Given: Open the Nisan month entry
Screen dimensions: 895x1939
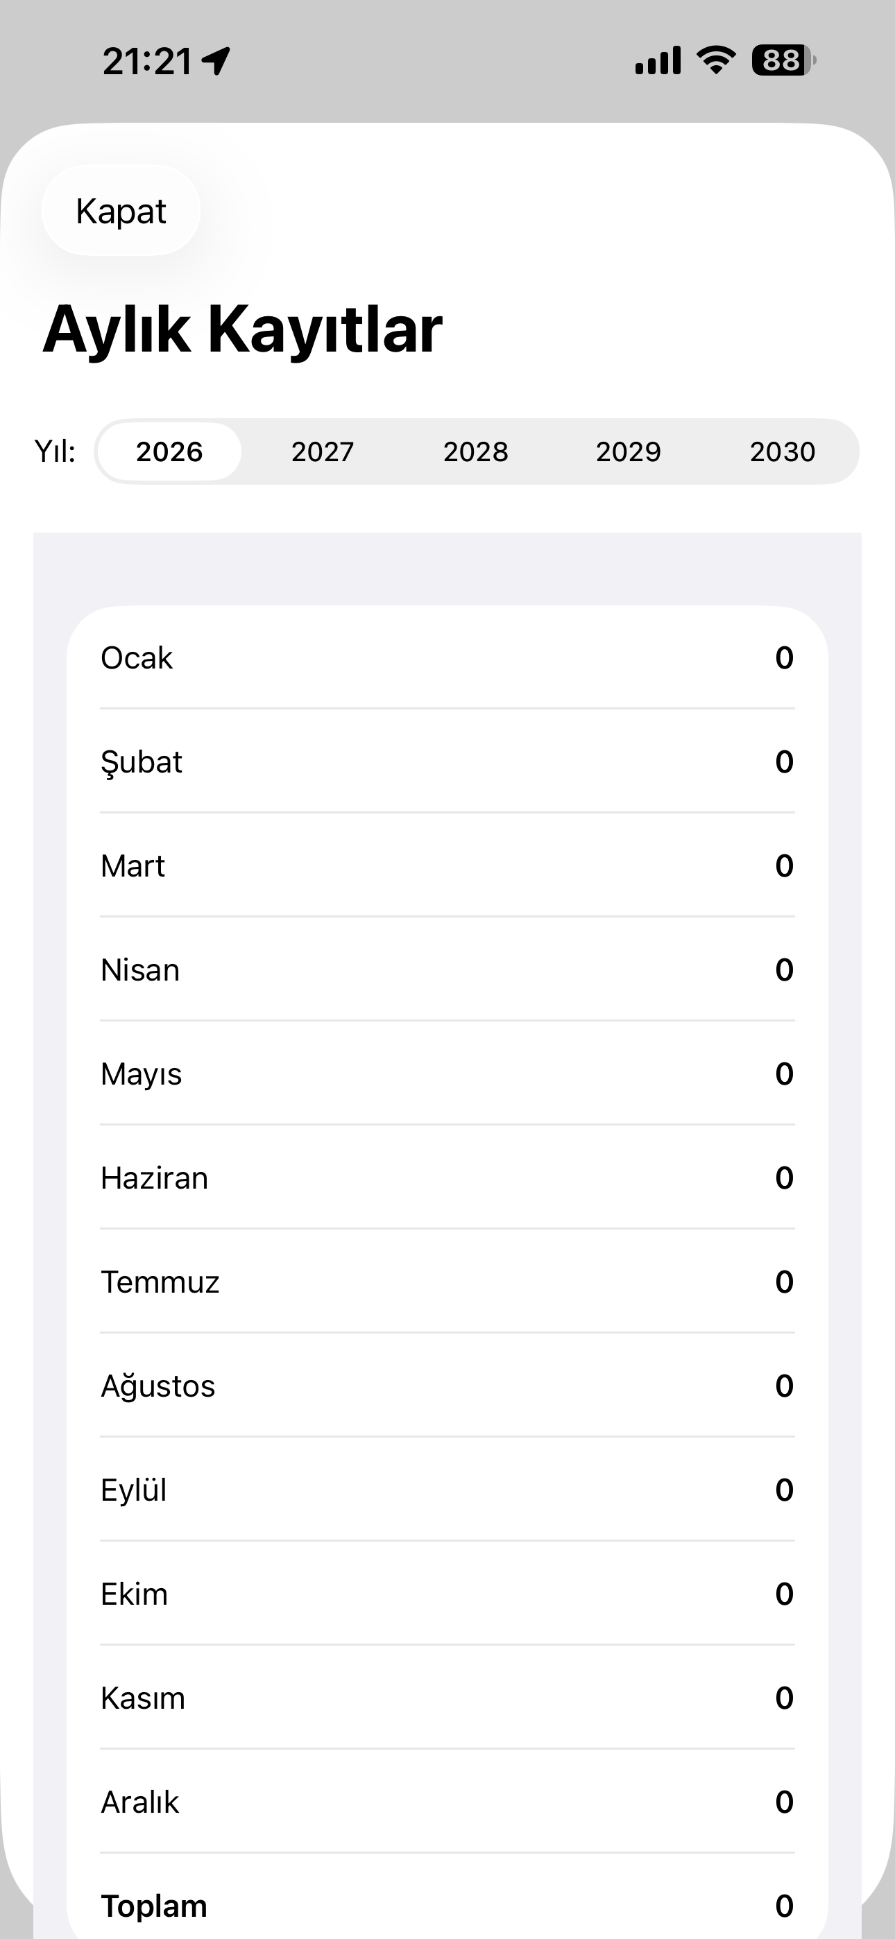Looking at the screenshot, I should pyautogui.click(x=447, y=969).
